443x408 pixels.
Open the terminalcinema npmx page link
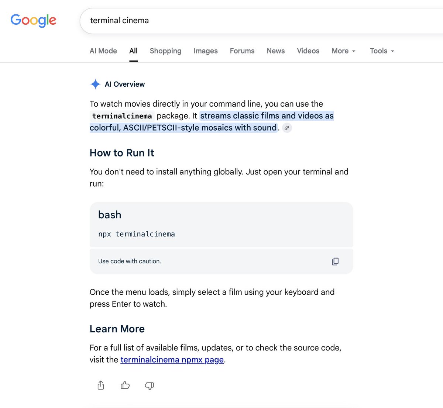pos(172,360)
